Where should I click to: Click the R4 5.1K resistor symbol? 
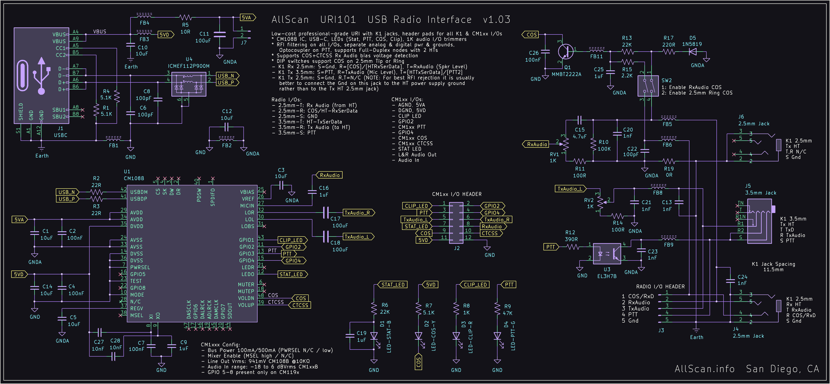pos(117,96)
